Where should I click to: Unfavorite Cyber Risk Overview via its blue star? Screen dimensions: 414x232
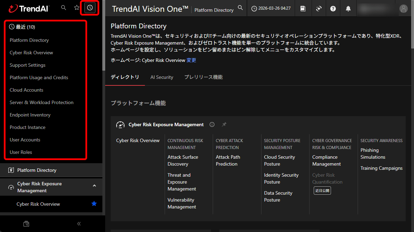tap(94, 204)
